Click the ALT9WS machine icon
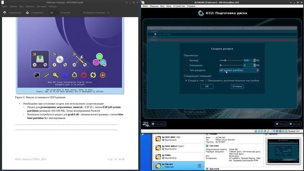This screenshot has width=304, height=171. click(x=158, y=157)
